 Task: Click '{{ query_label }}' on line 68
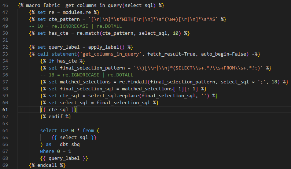pos(64,158)
